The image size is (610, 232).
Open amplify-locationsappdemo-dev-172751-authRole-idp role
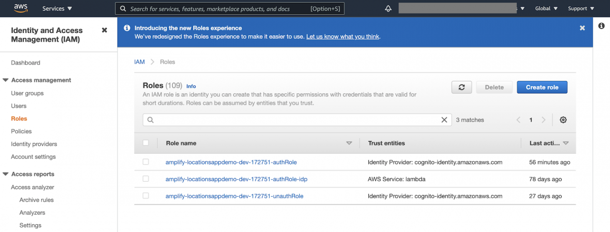[x=236, y=179]
